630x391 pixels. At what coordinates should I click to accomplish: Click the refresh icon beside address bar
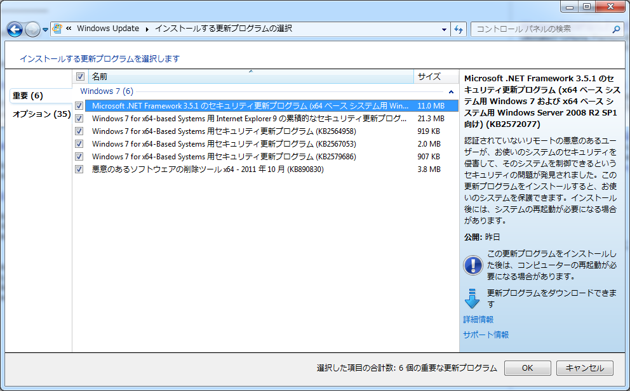459,29
